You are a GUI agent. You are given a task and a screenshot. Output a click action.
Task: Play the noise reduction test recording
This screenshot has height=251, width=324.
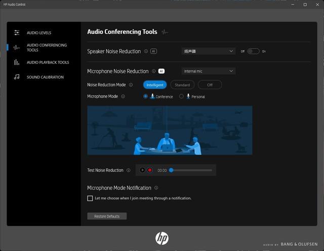point(142,170)
